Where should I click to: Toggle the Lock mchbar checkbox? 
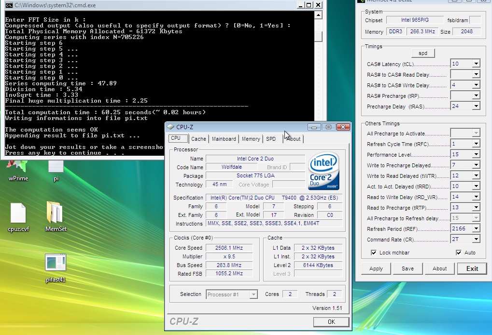[374, 253]
